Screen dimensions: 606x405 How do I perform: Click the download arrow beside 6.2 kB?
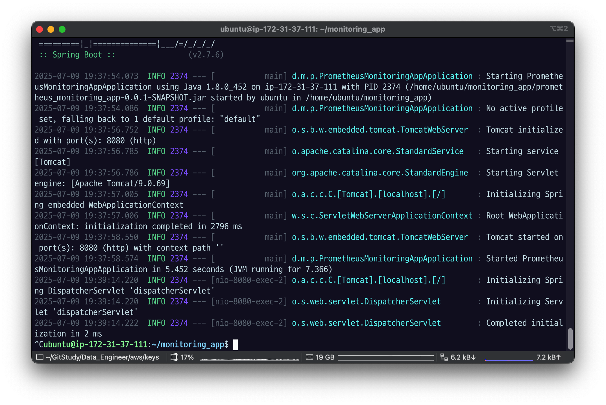(x=473, y=357)
